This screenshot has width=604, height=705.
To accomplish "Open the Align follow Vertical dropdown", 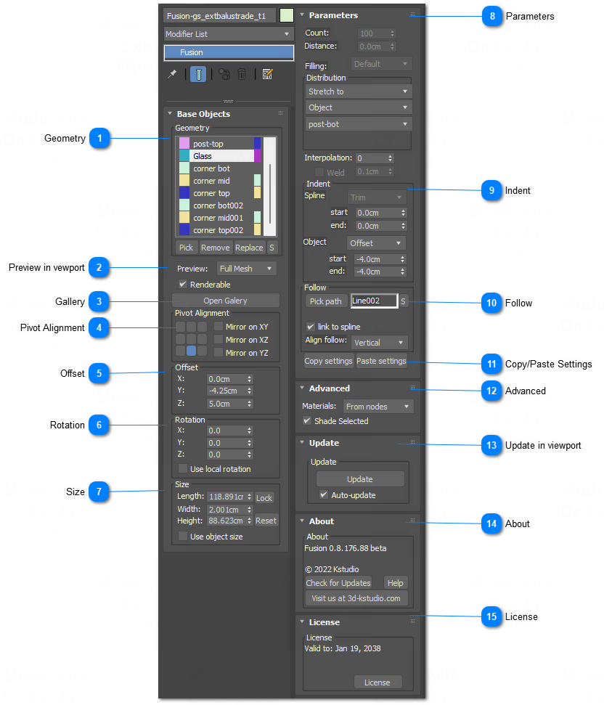I will (379, 342).
